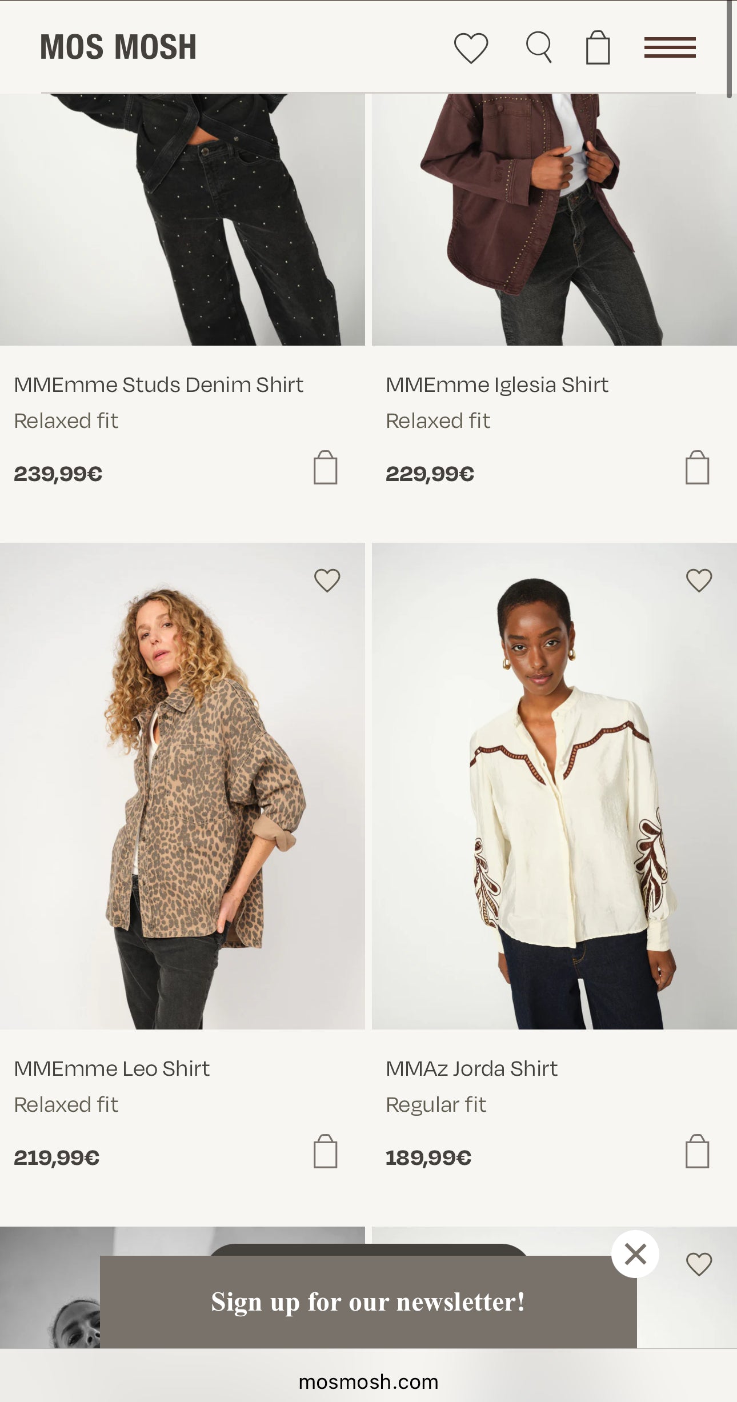Add MMEmme Leo Shirt to bag
Screen dimensions: 737x1402
pyautogui.click(x=325, y=1151)
